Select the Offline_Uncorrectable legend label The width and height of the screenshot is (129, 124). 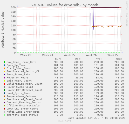tap(23, 106)
